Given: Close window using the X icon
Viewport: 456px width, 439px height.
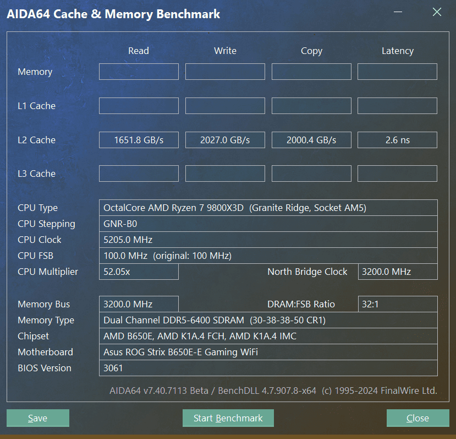Looking at the screenshot, I should click(x=437, y=12).
